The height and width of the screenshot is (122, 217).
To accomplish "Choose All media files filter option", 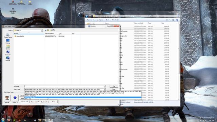I will 83,91.
